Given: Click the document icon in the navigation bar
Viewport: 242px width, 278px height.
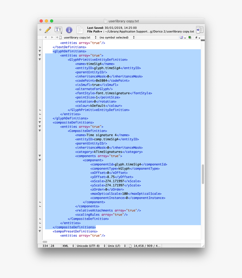Looking at the screenshot, I should pos(60,37).
